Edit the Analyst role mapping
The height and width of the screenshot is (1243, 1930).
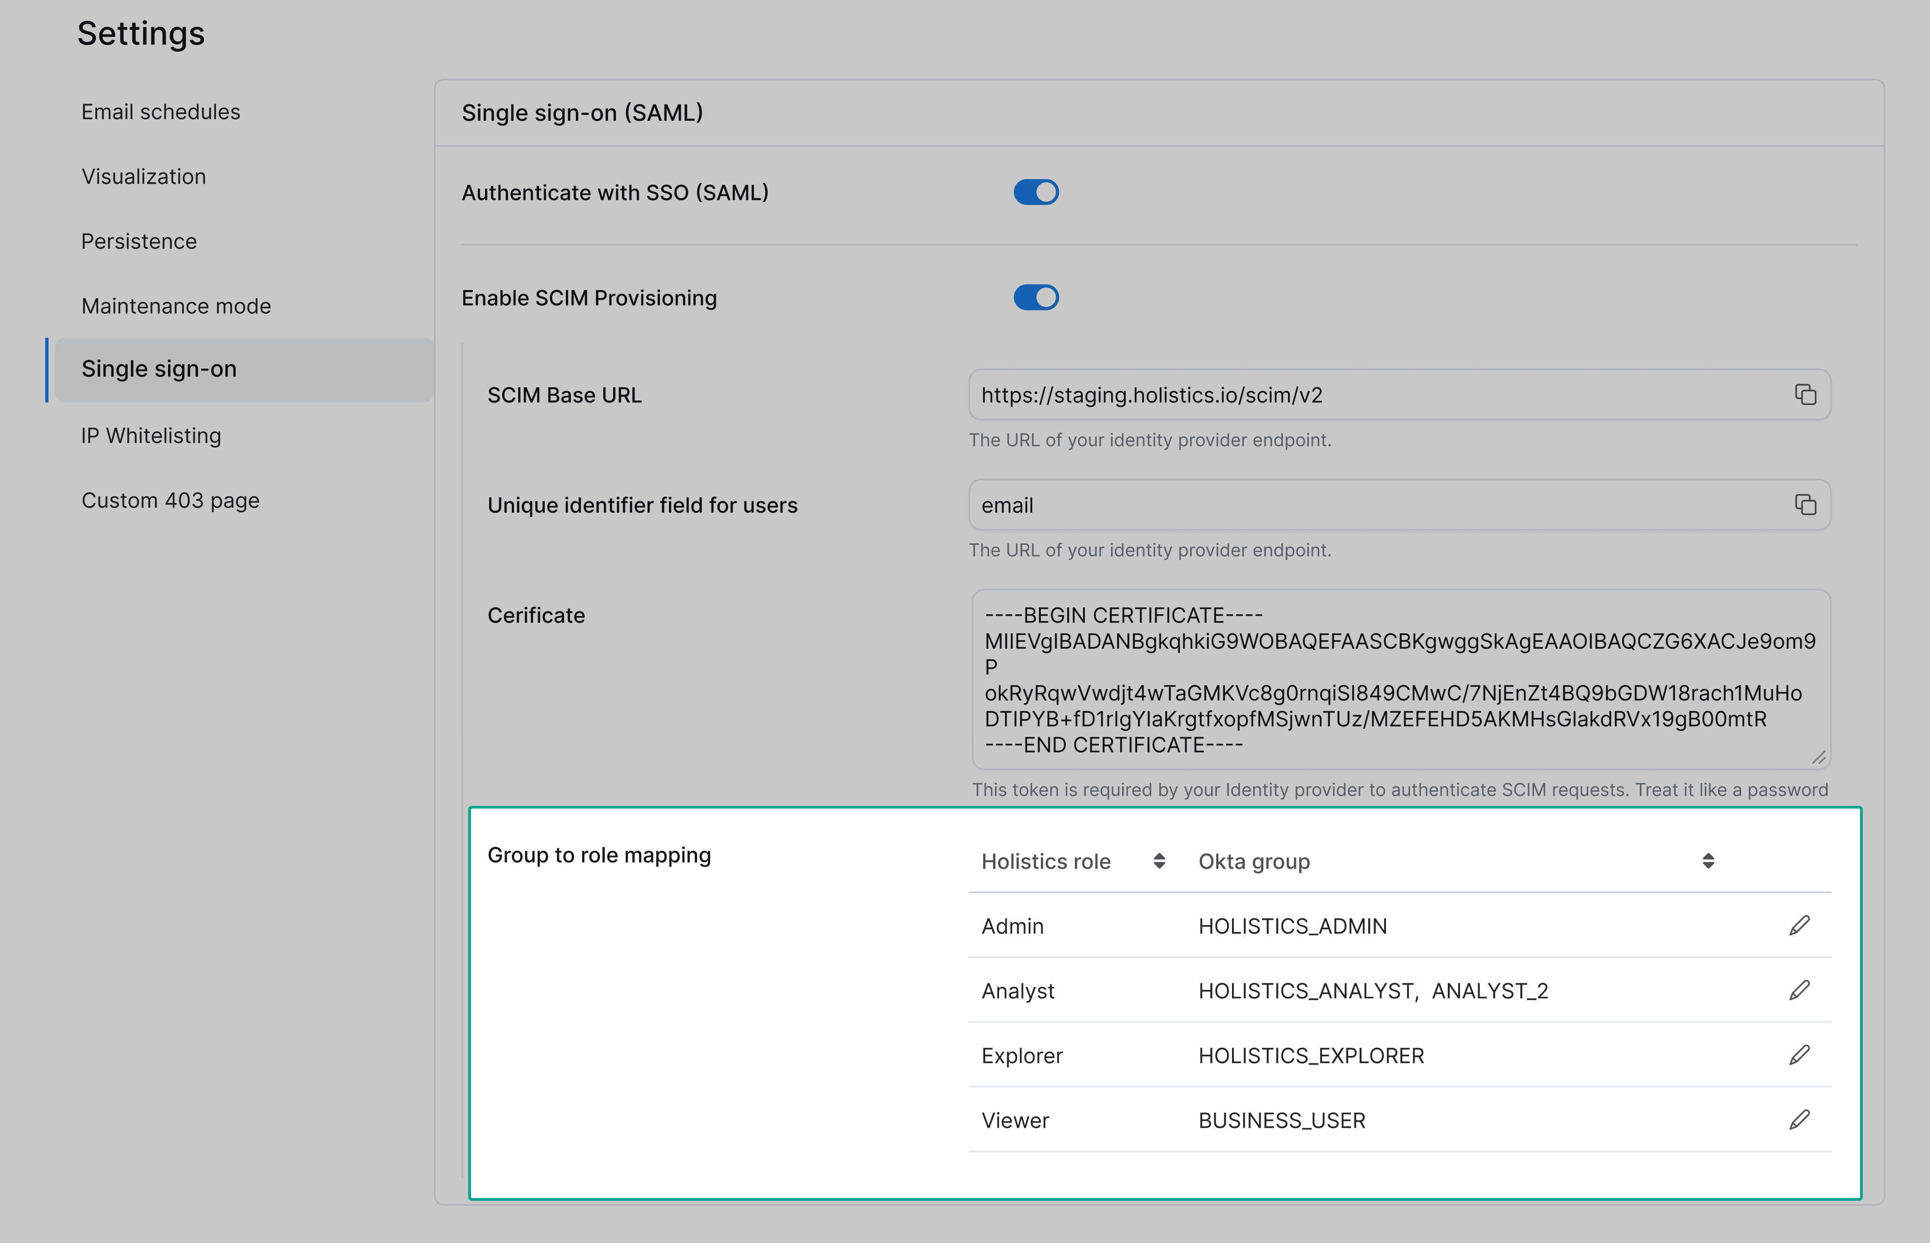click(1800, 991)
